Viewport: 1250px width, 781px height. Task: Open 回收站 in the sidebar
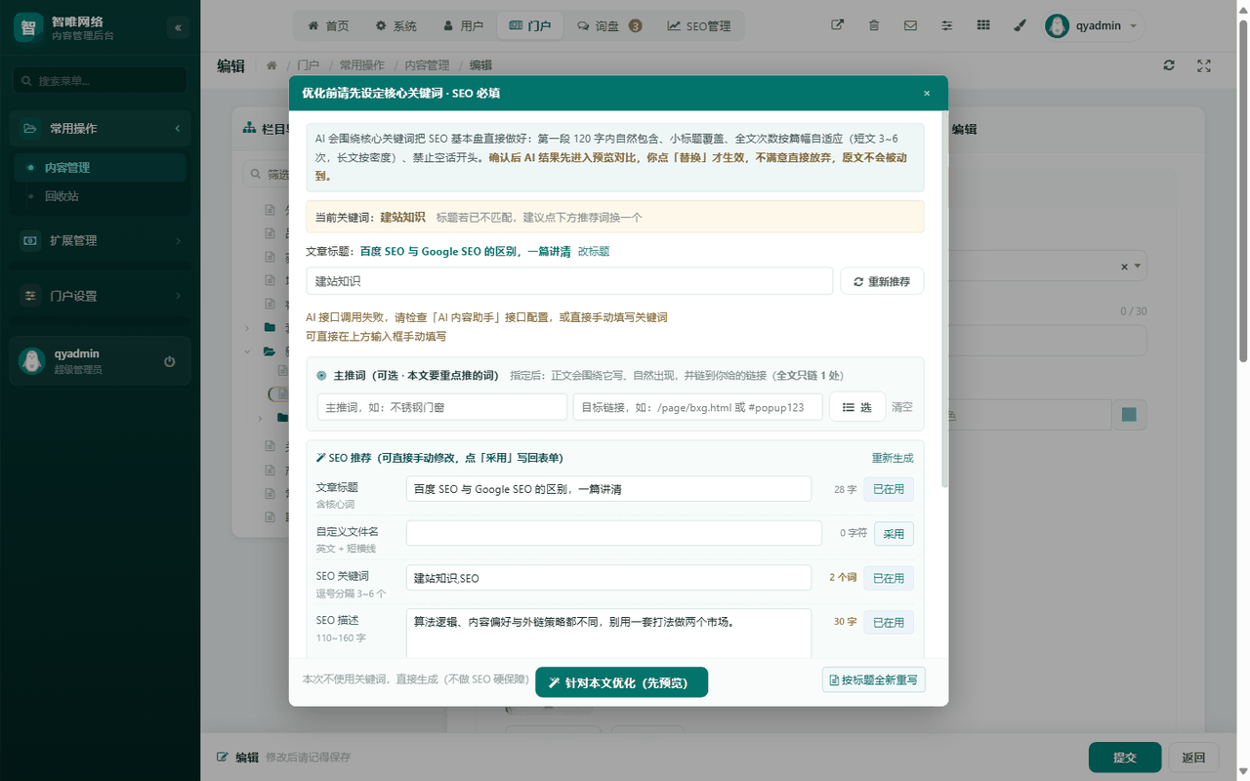101,196
